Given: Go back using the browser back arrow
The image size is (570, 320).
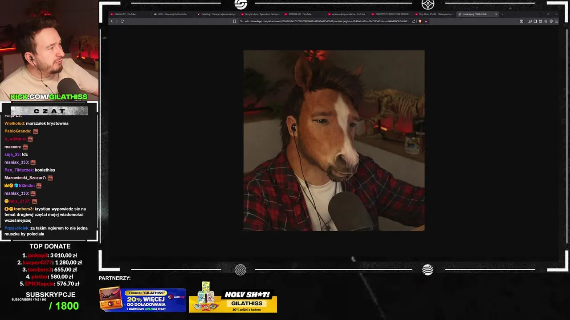Looking at the screenshot, I should [x=111, y=21].
